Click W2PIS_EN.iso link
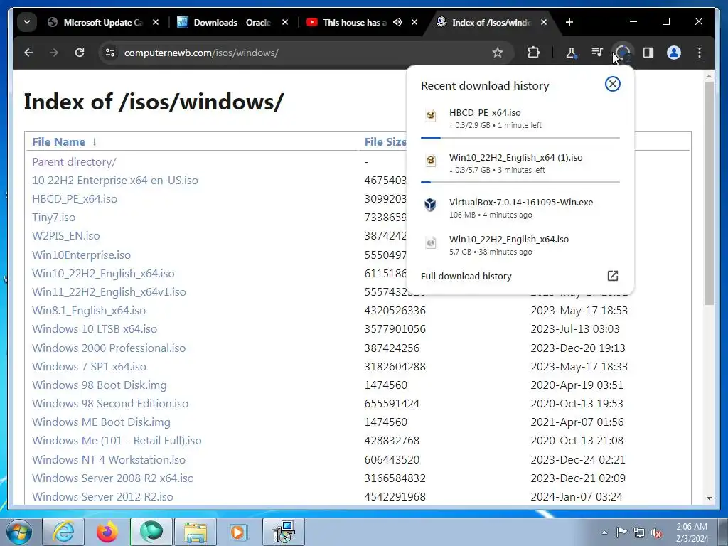728x546 pixels. pyautogui.click(x=65, y=236)
